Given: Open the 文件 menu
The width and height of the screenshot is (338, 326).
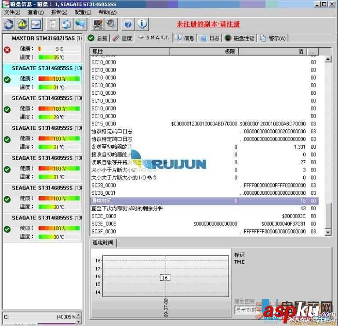Looking at the screenshot, I should pyautogui.click(x=12, y=12).
